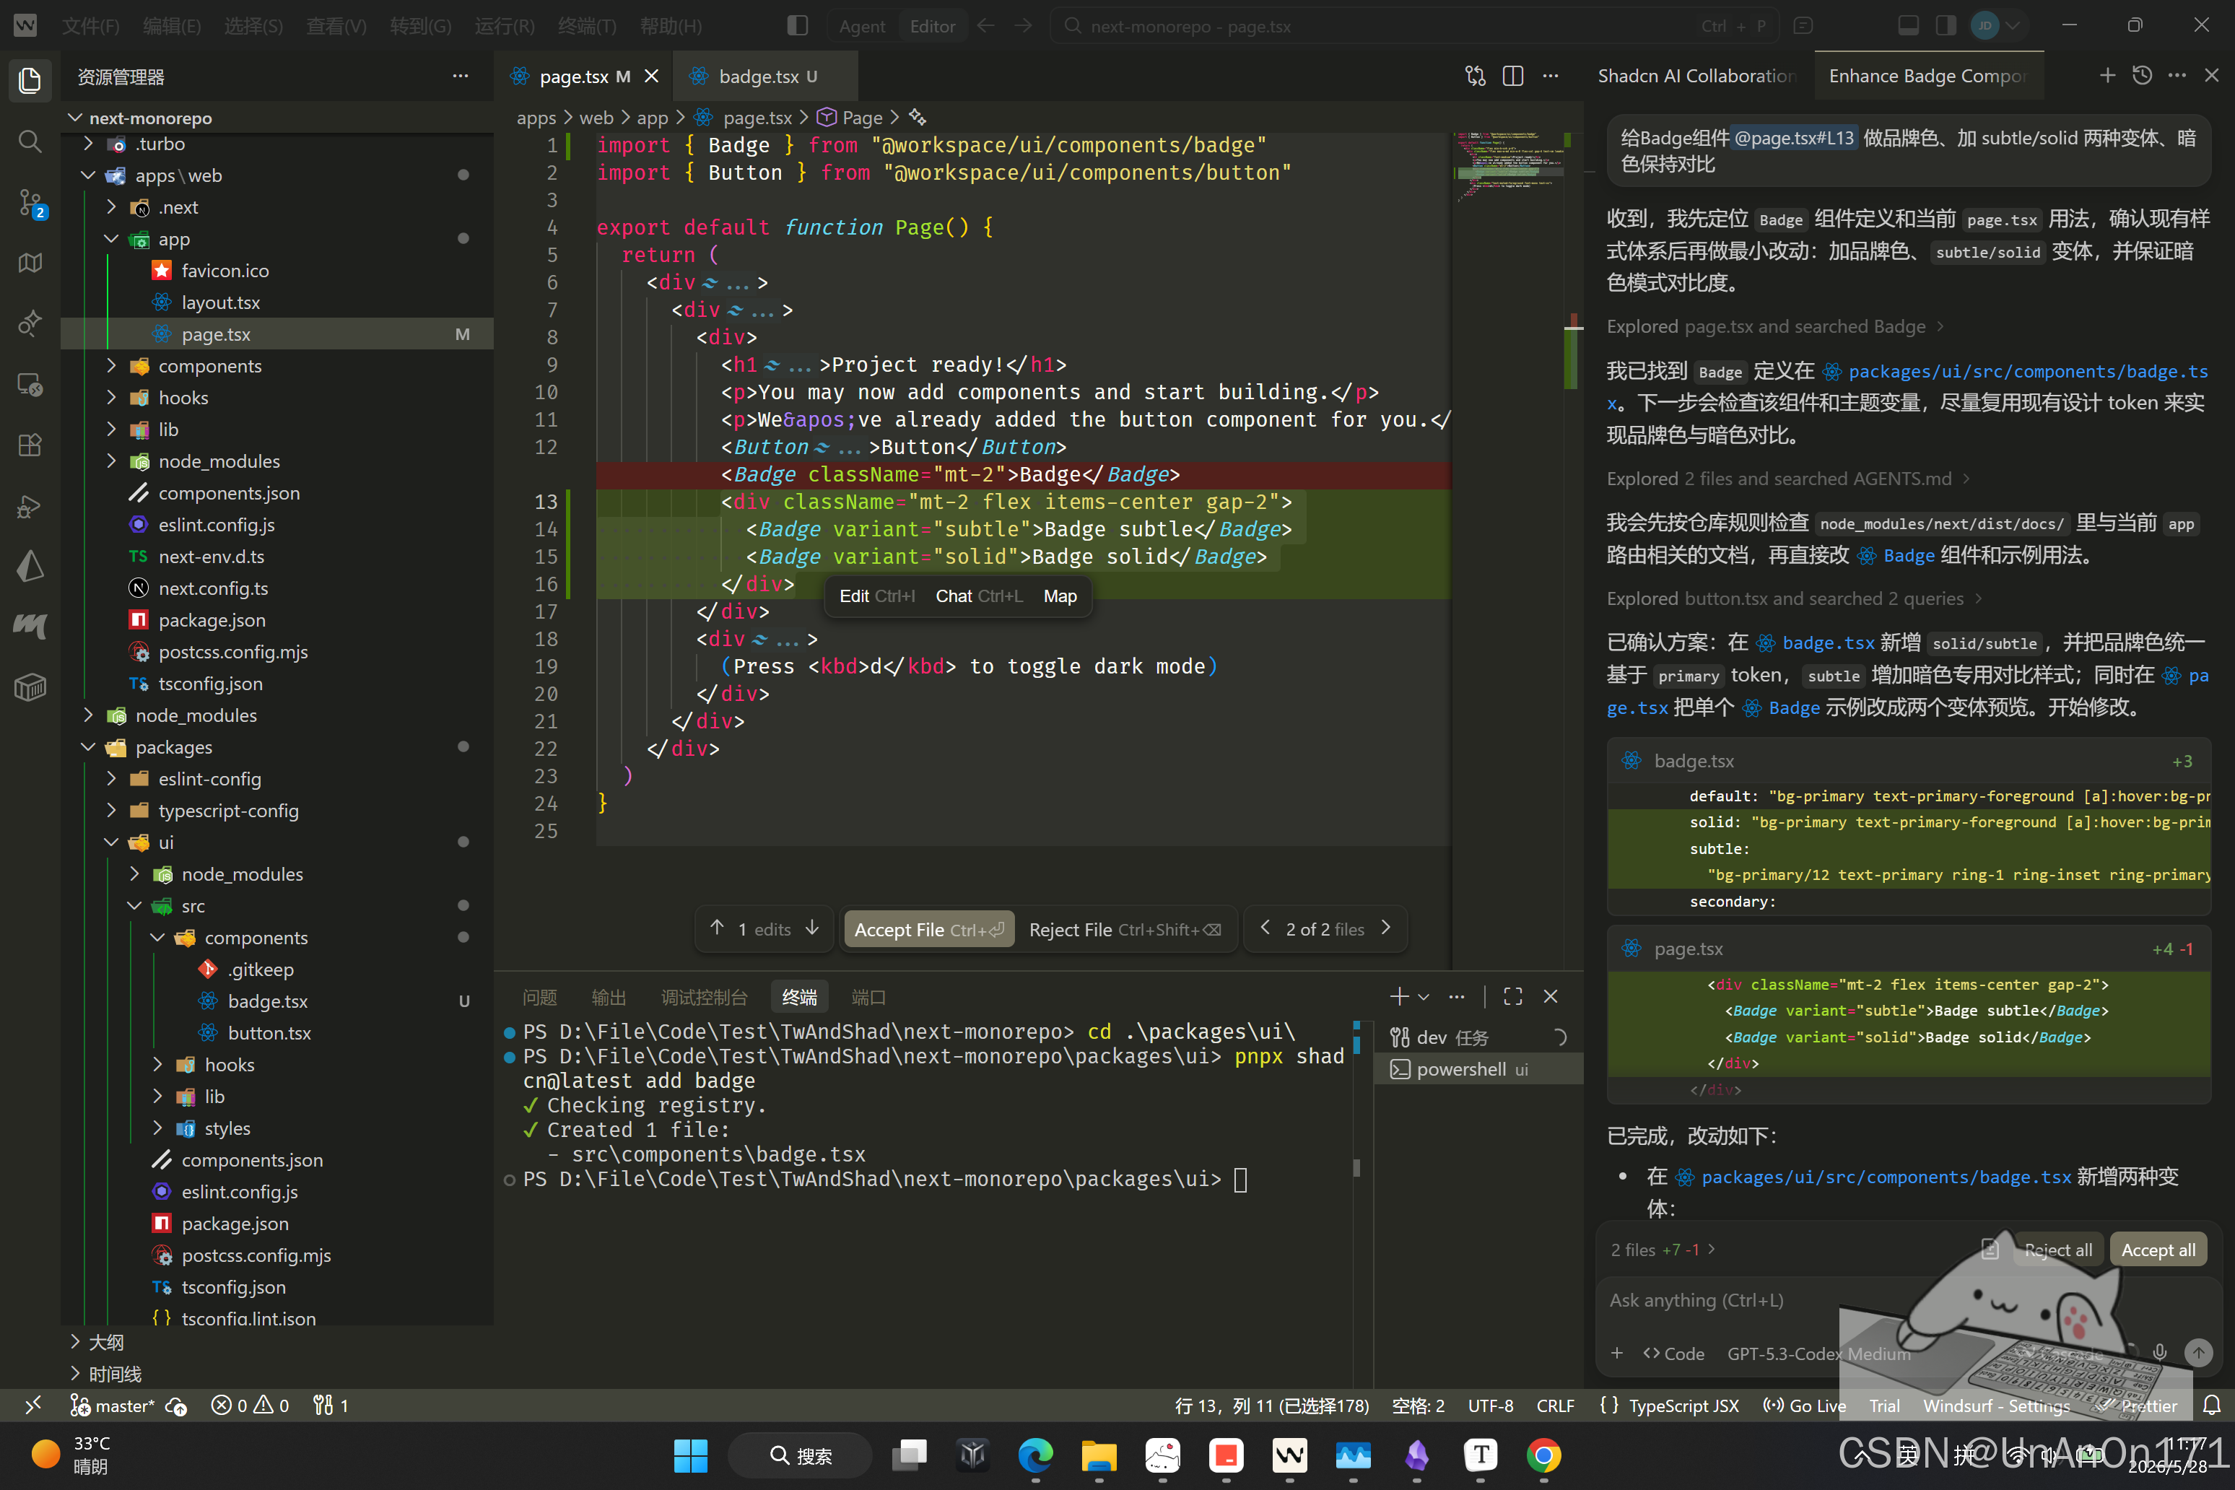The image size is (2235, 1490).
Task: Open notifications bell in status bar
Action: [2211, 1406]
